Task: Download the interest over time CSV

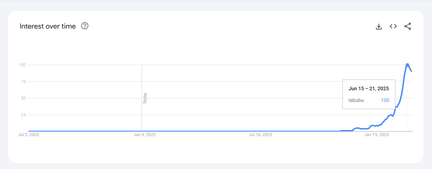Action: click(x=379, y=26)
